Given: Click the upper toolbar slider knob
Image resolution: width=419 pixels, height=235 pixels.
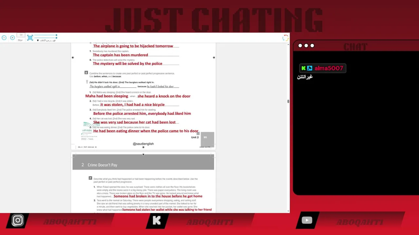Looking at the screenshot, I should tap(56, 35).
